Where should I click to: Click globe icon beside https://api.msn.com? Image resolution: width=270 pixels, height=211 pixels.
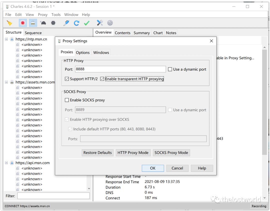point(12,163)
